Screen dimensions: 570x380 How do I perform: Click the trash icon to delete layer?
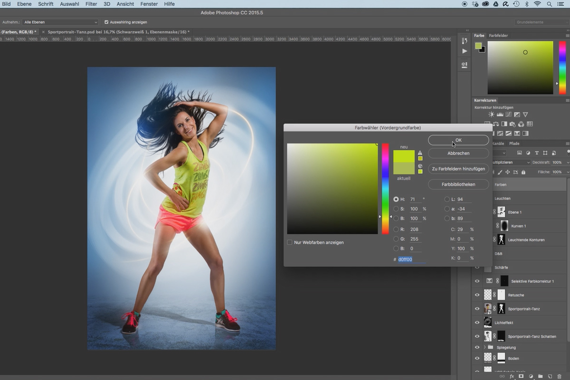560,376
